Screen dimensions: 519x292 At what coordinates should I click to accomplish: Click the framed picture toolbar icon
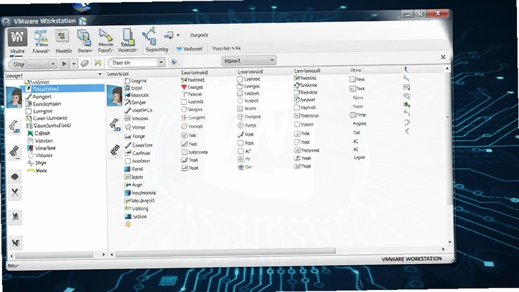[62, 36]
